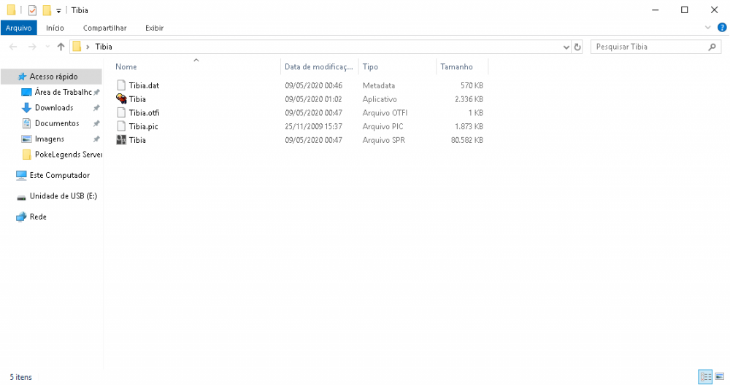This screenshot has height=385, width=730.
Task: Expand the ribbon with the chevron arrow
Action: pyautogui.click(x=707, y=28)
